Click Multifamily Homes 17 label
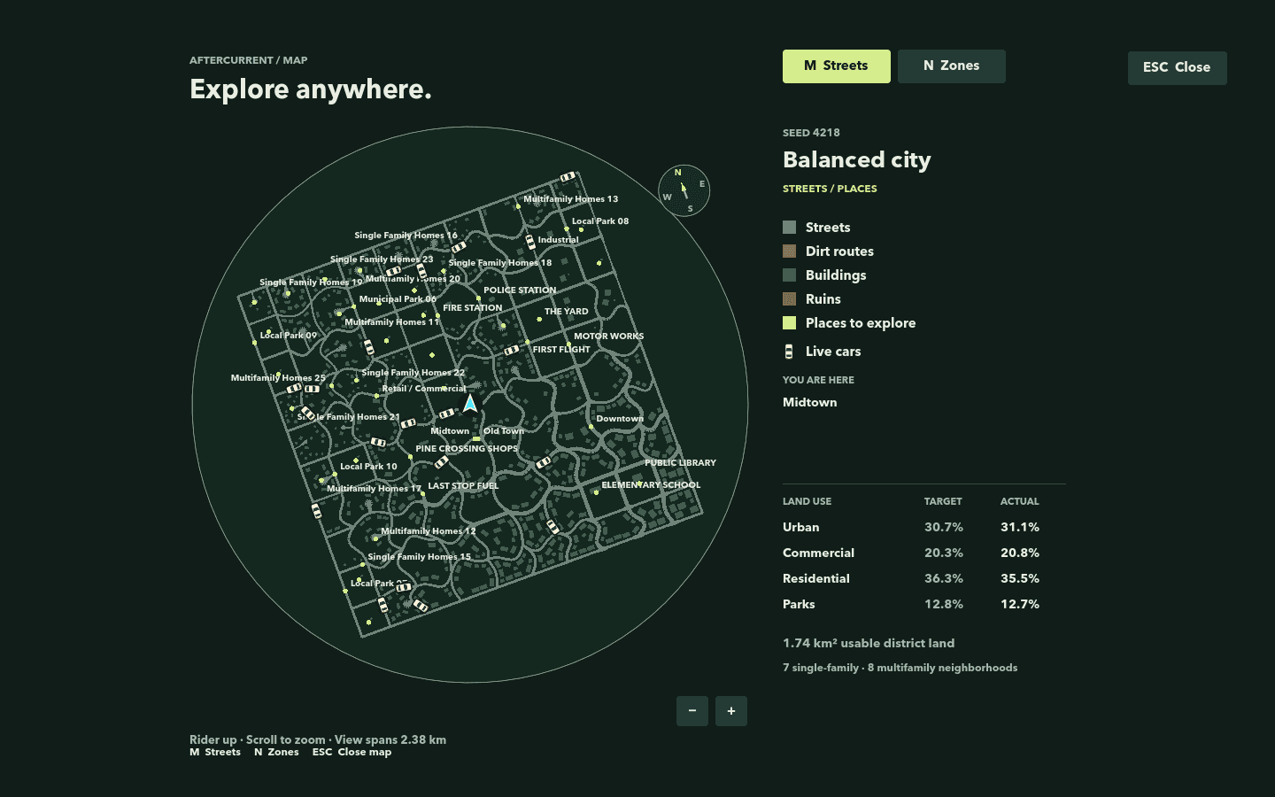This screenshot has width=1275, height=797. 375,489
